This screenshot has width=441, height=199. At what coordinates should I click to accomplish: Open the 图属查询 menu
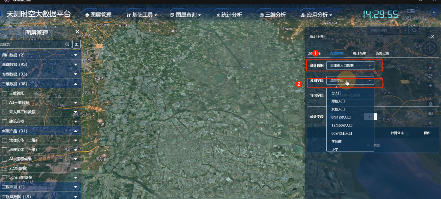click(x=186, y=15)
